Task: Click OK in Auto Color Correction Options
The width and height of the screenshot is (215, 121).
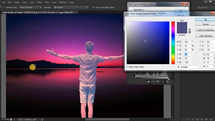Action: pyautogui.click(x=180, y=11)
